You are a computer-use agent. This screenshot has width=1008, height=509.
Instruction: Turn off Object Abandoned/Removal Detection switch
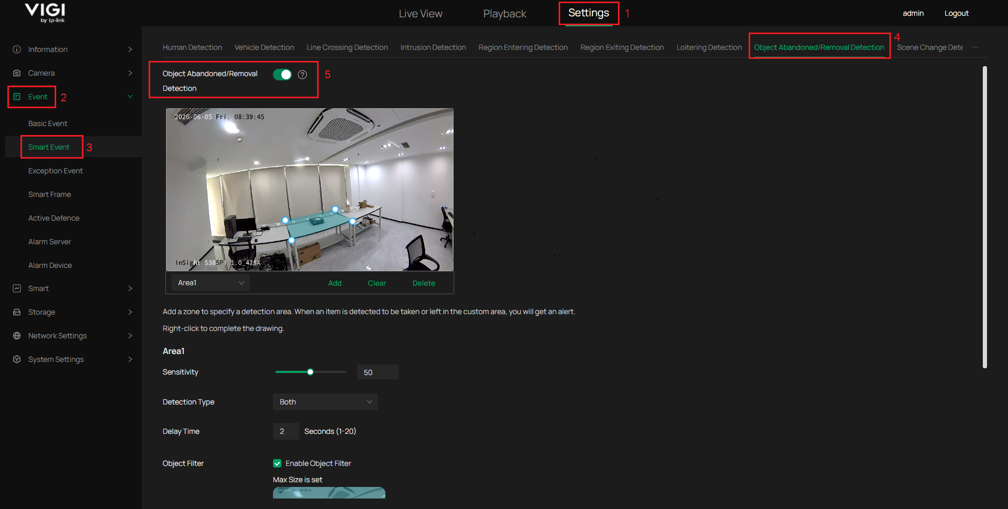click(x=282, y=75)
